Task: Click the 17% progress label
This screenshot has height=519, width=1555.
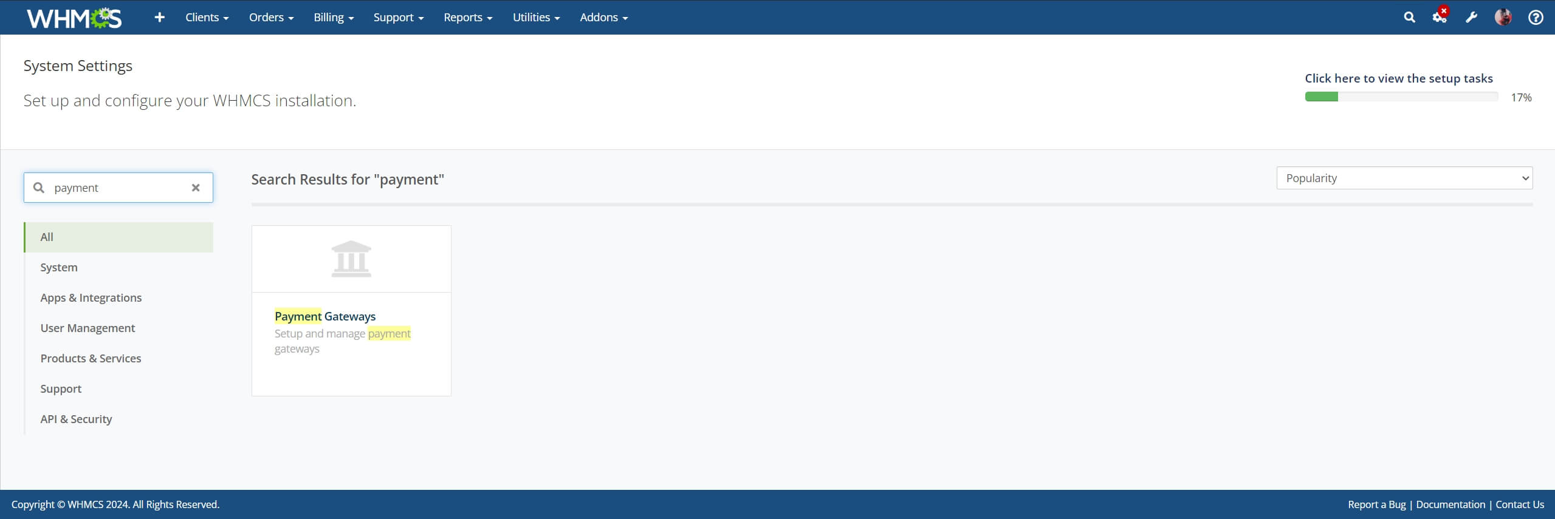Action: [1521, 98]
